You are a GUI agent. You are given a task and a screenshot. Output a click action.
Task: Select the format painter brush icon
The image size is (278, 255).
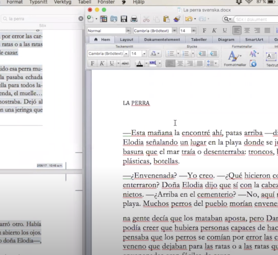pyautogui.click(x=177, y=19)
